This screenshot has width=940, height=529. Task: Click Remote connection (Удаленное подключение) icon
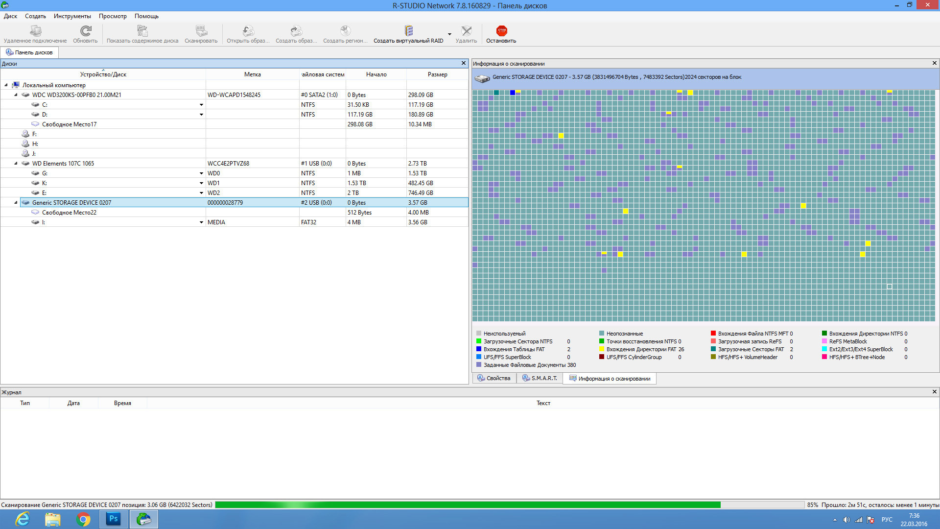(35, 31)
